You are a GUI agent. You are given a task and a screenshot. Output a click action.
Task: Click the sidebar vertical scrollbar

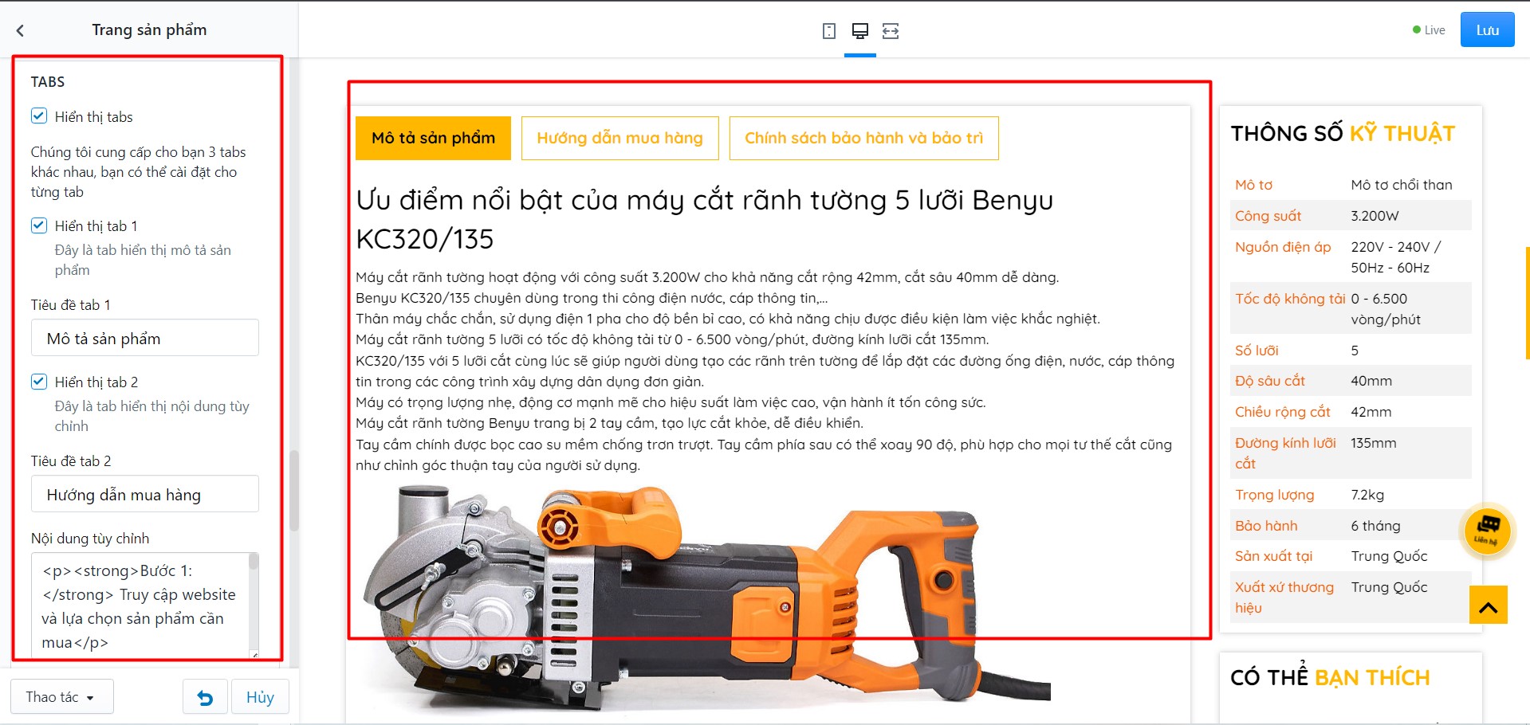(294, 491)
